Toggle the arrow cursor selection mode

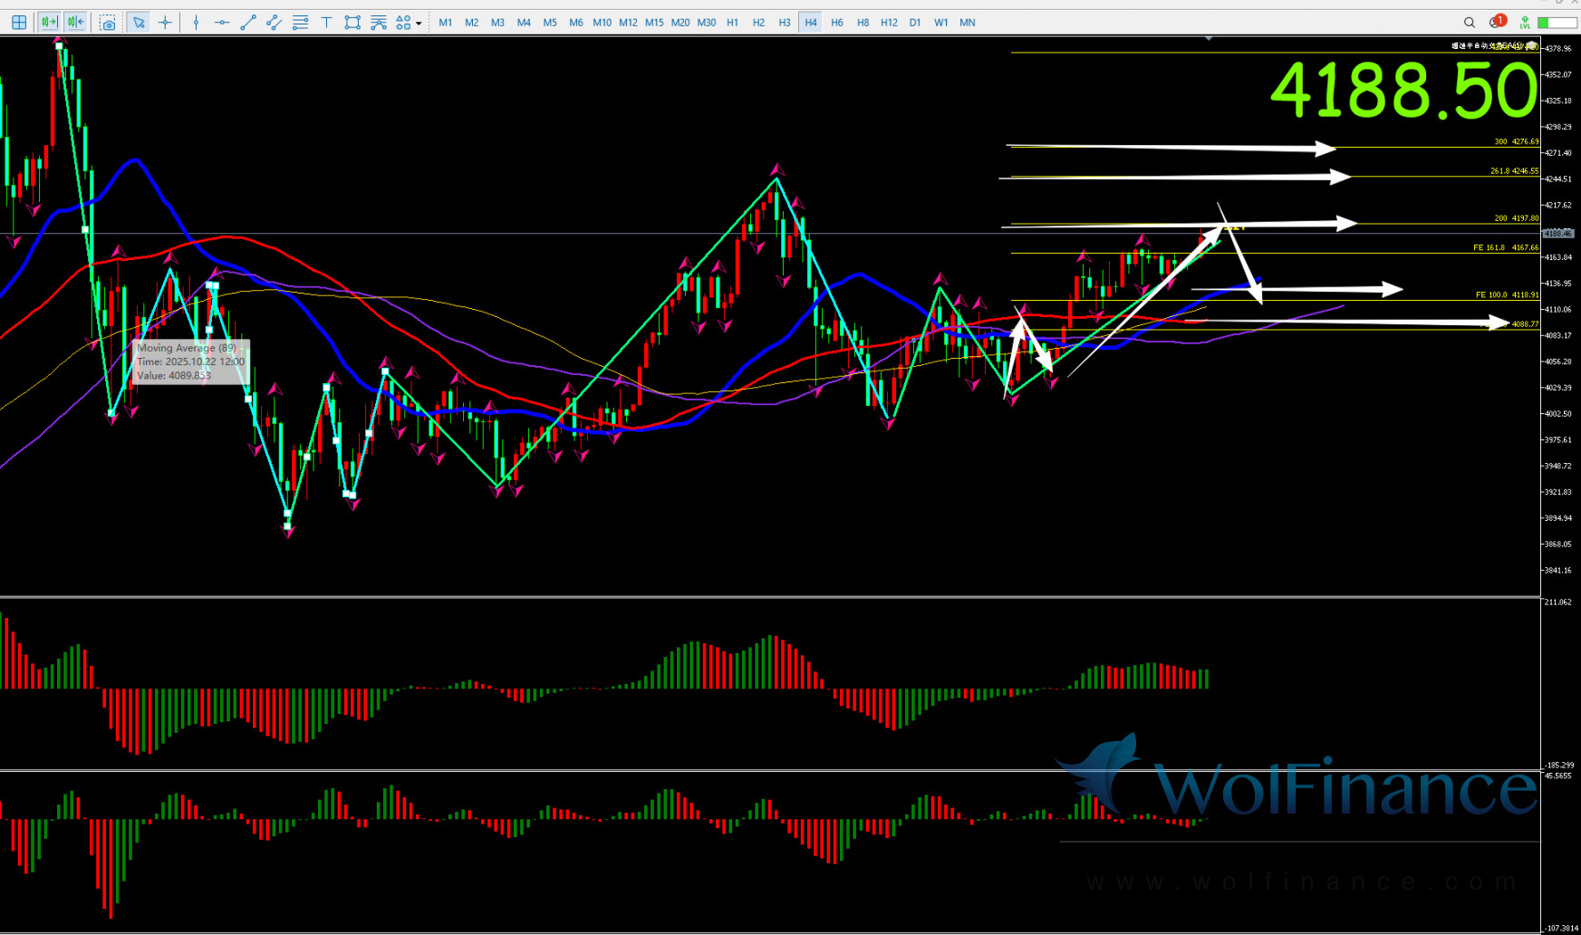point(139,23)
